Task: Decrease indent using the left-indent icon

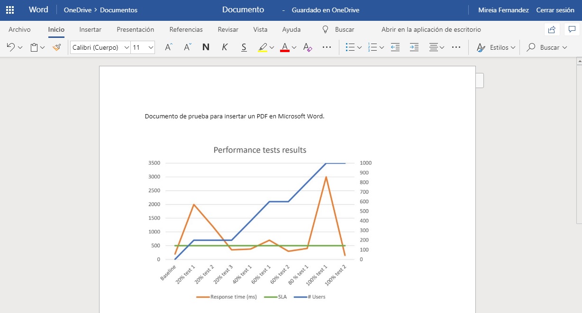Action: (395, 47)
